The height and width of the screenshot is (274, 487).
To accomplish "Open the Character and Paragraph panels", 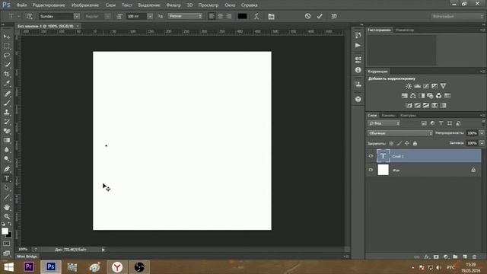I will (x=271, y=16).
